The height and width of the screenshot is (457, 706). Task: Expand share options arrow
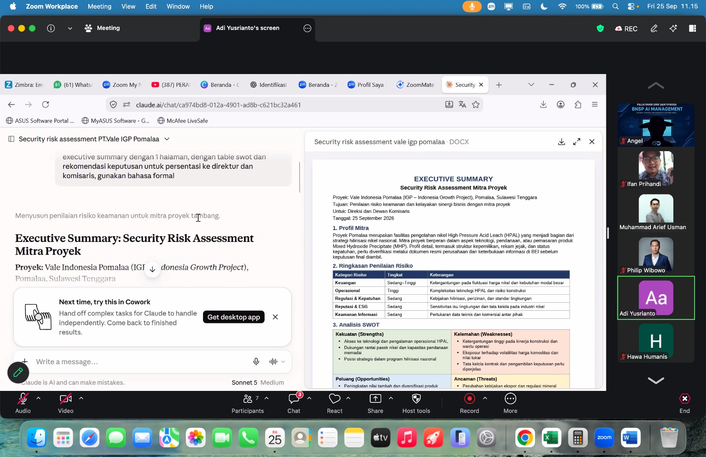point(391,398)
